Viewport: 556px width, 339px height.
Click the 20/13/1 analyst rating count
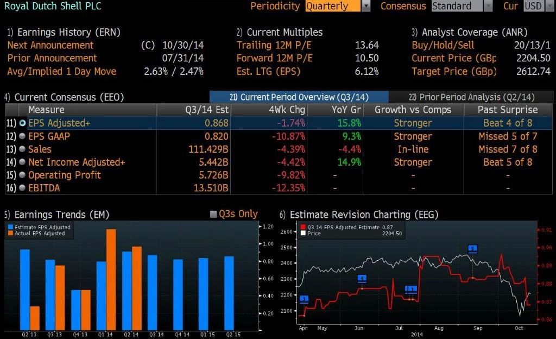(532, 46)
